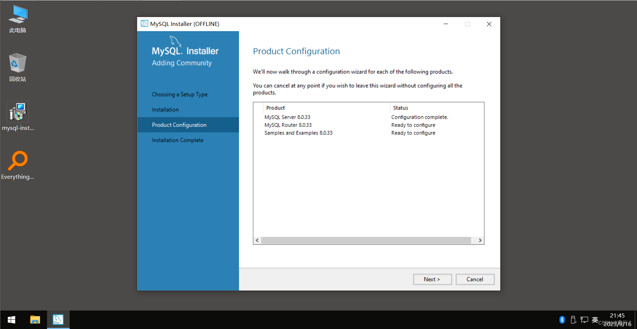Cancel the configuration wizard

475,279
